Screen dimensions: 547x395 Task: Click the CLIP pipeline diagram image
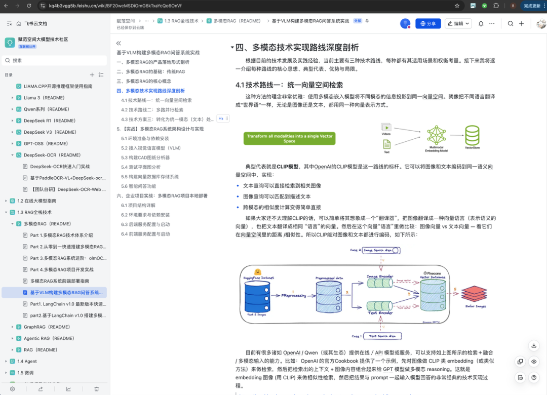(363, 293)
